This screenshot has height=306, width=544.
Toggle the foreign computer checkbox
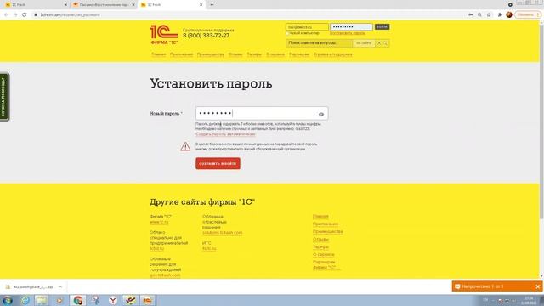287,33
